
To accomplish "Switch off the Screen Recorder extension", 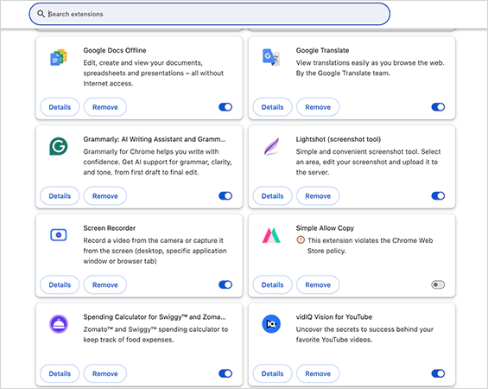I will click(225, 284).
